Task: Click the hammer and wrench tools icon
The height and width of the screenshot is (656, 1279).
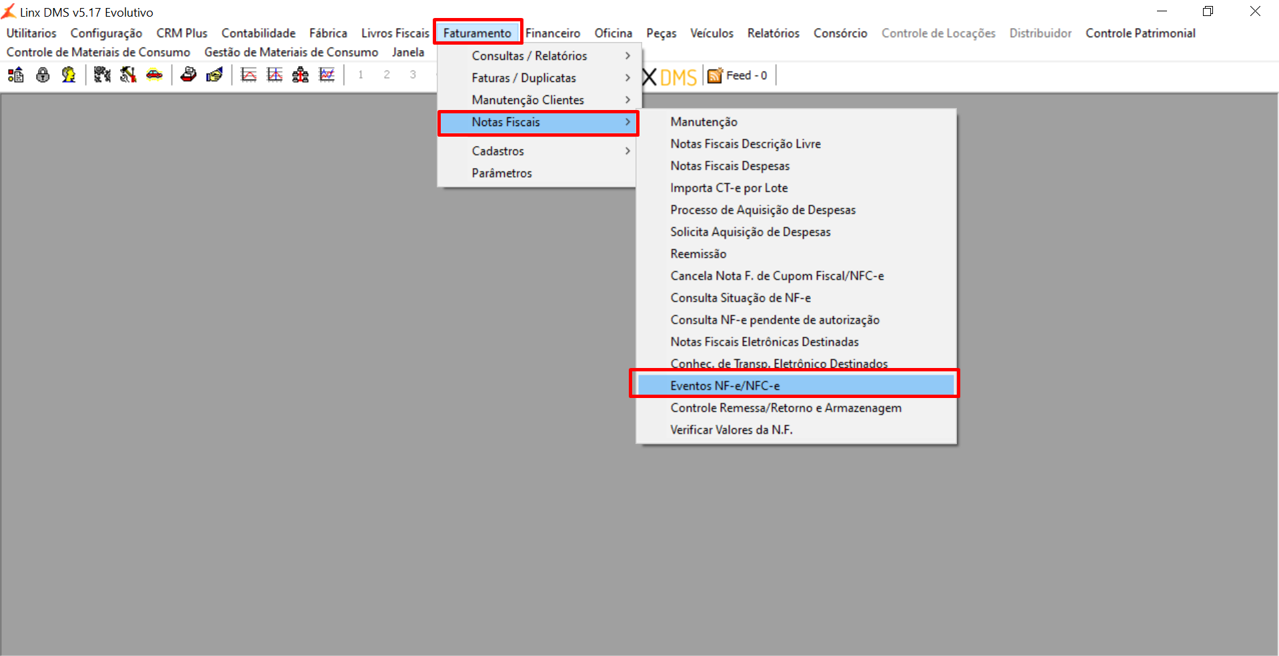Action: tap(128, 75)
